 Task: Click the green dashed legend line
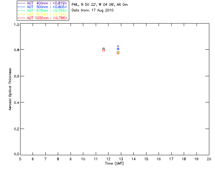(21, 10)
